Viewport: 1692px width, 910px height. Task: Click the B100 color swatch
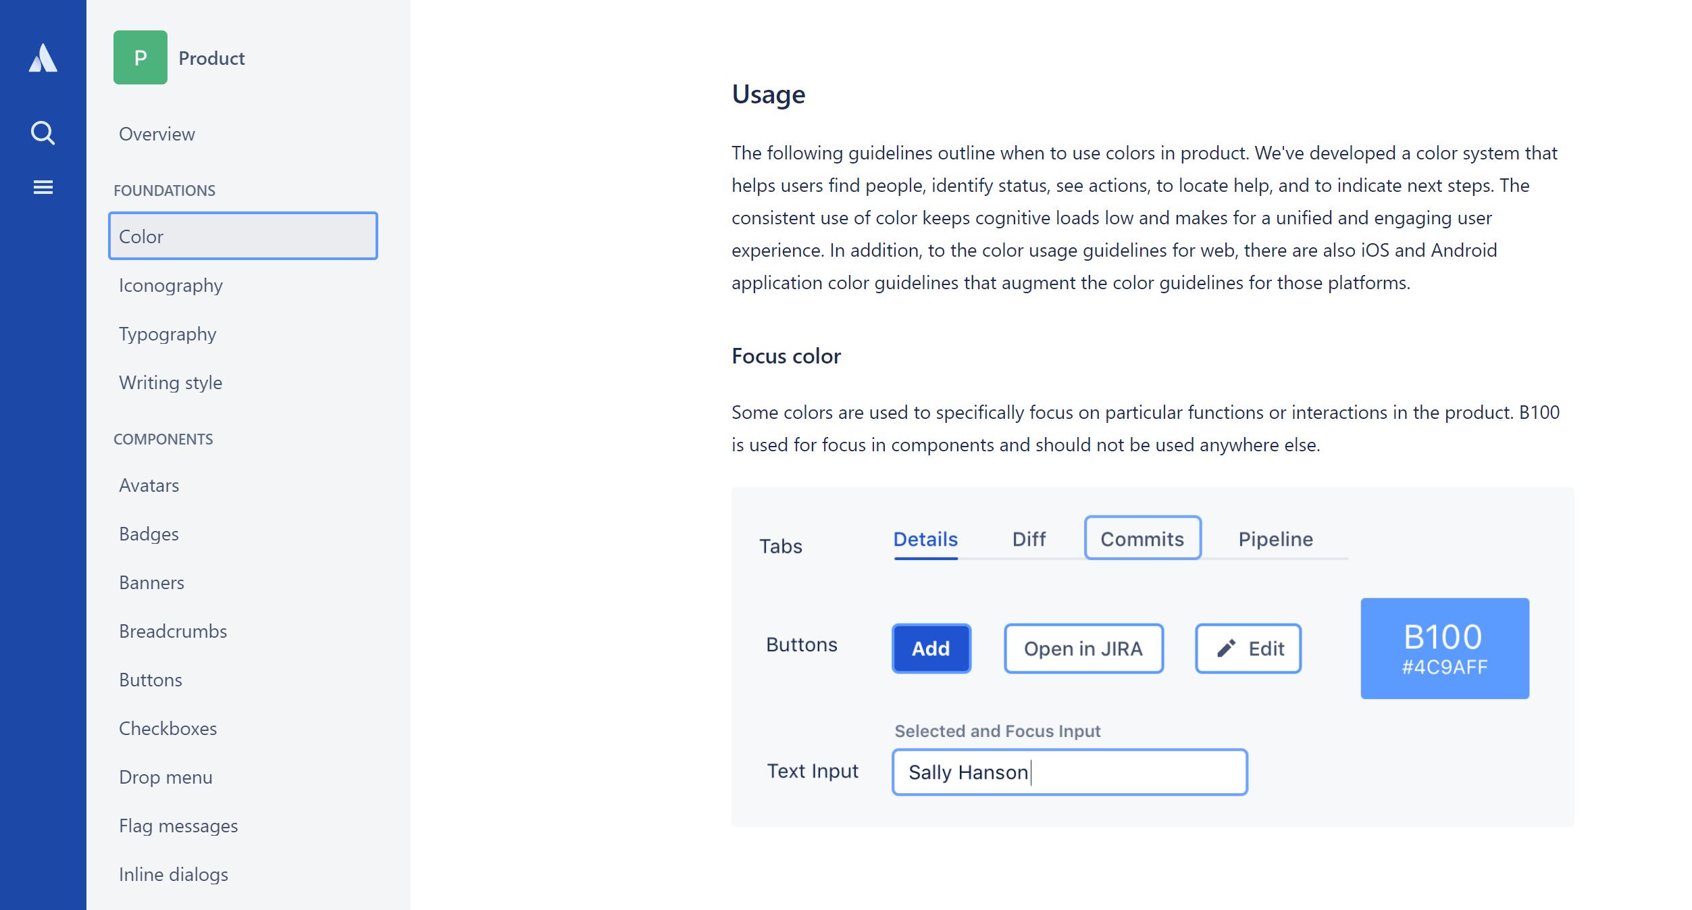pyautogui.click(x=1445, y=649)
